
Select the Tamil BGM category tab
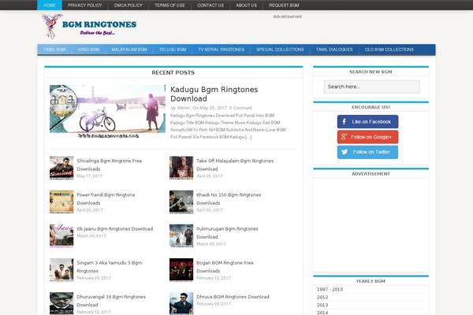[x=54, y=50]
